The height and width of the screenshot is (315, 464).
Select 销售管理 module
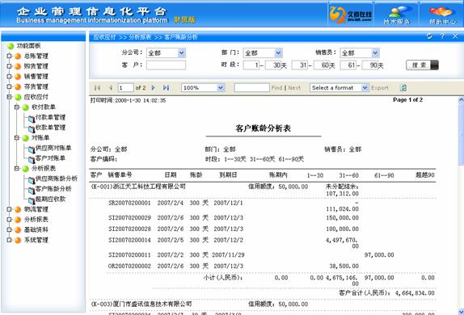(x=36, y=76)
